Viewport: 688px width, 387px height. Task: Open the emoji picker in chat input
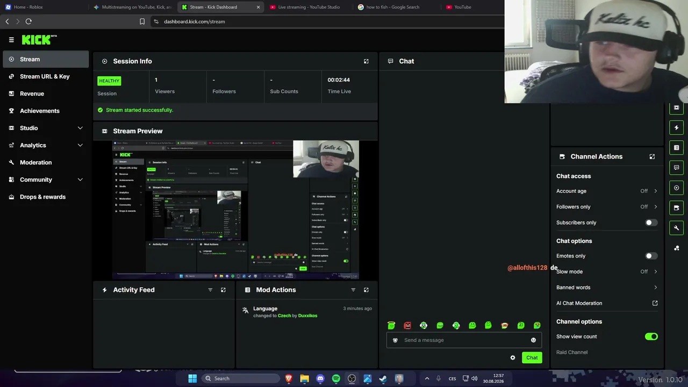pyautogui.click(x=533, y=340)
